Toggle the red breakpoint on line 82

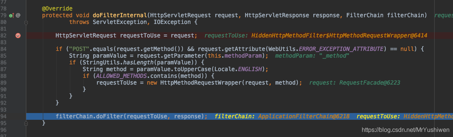18,36
